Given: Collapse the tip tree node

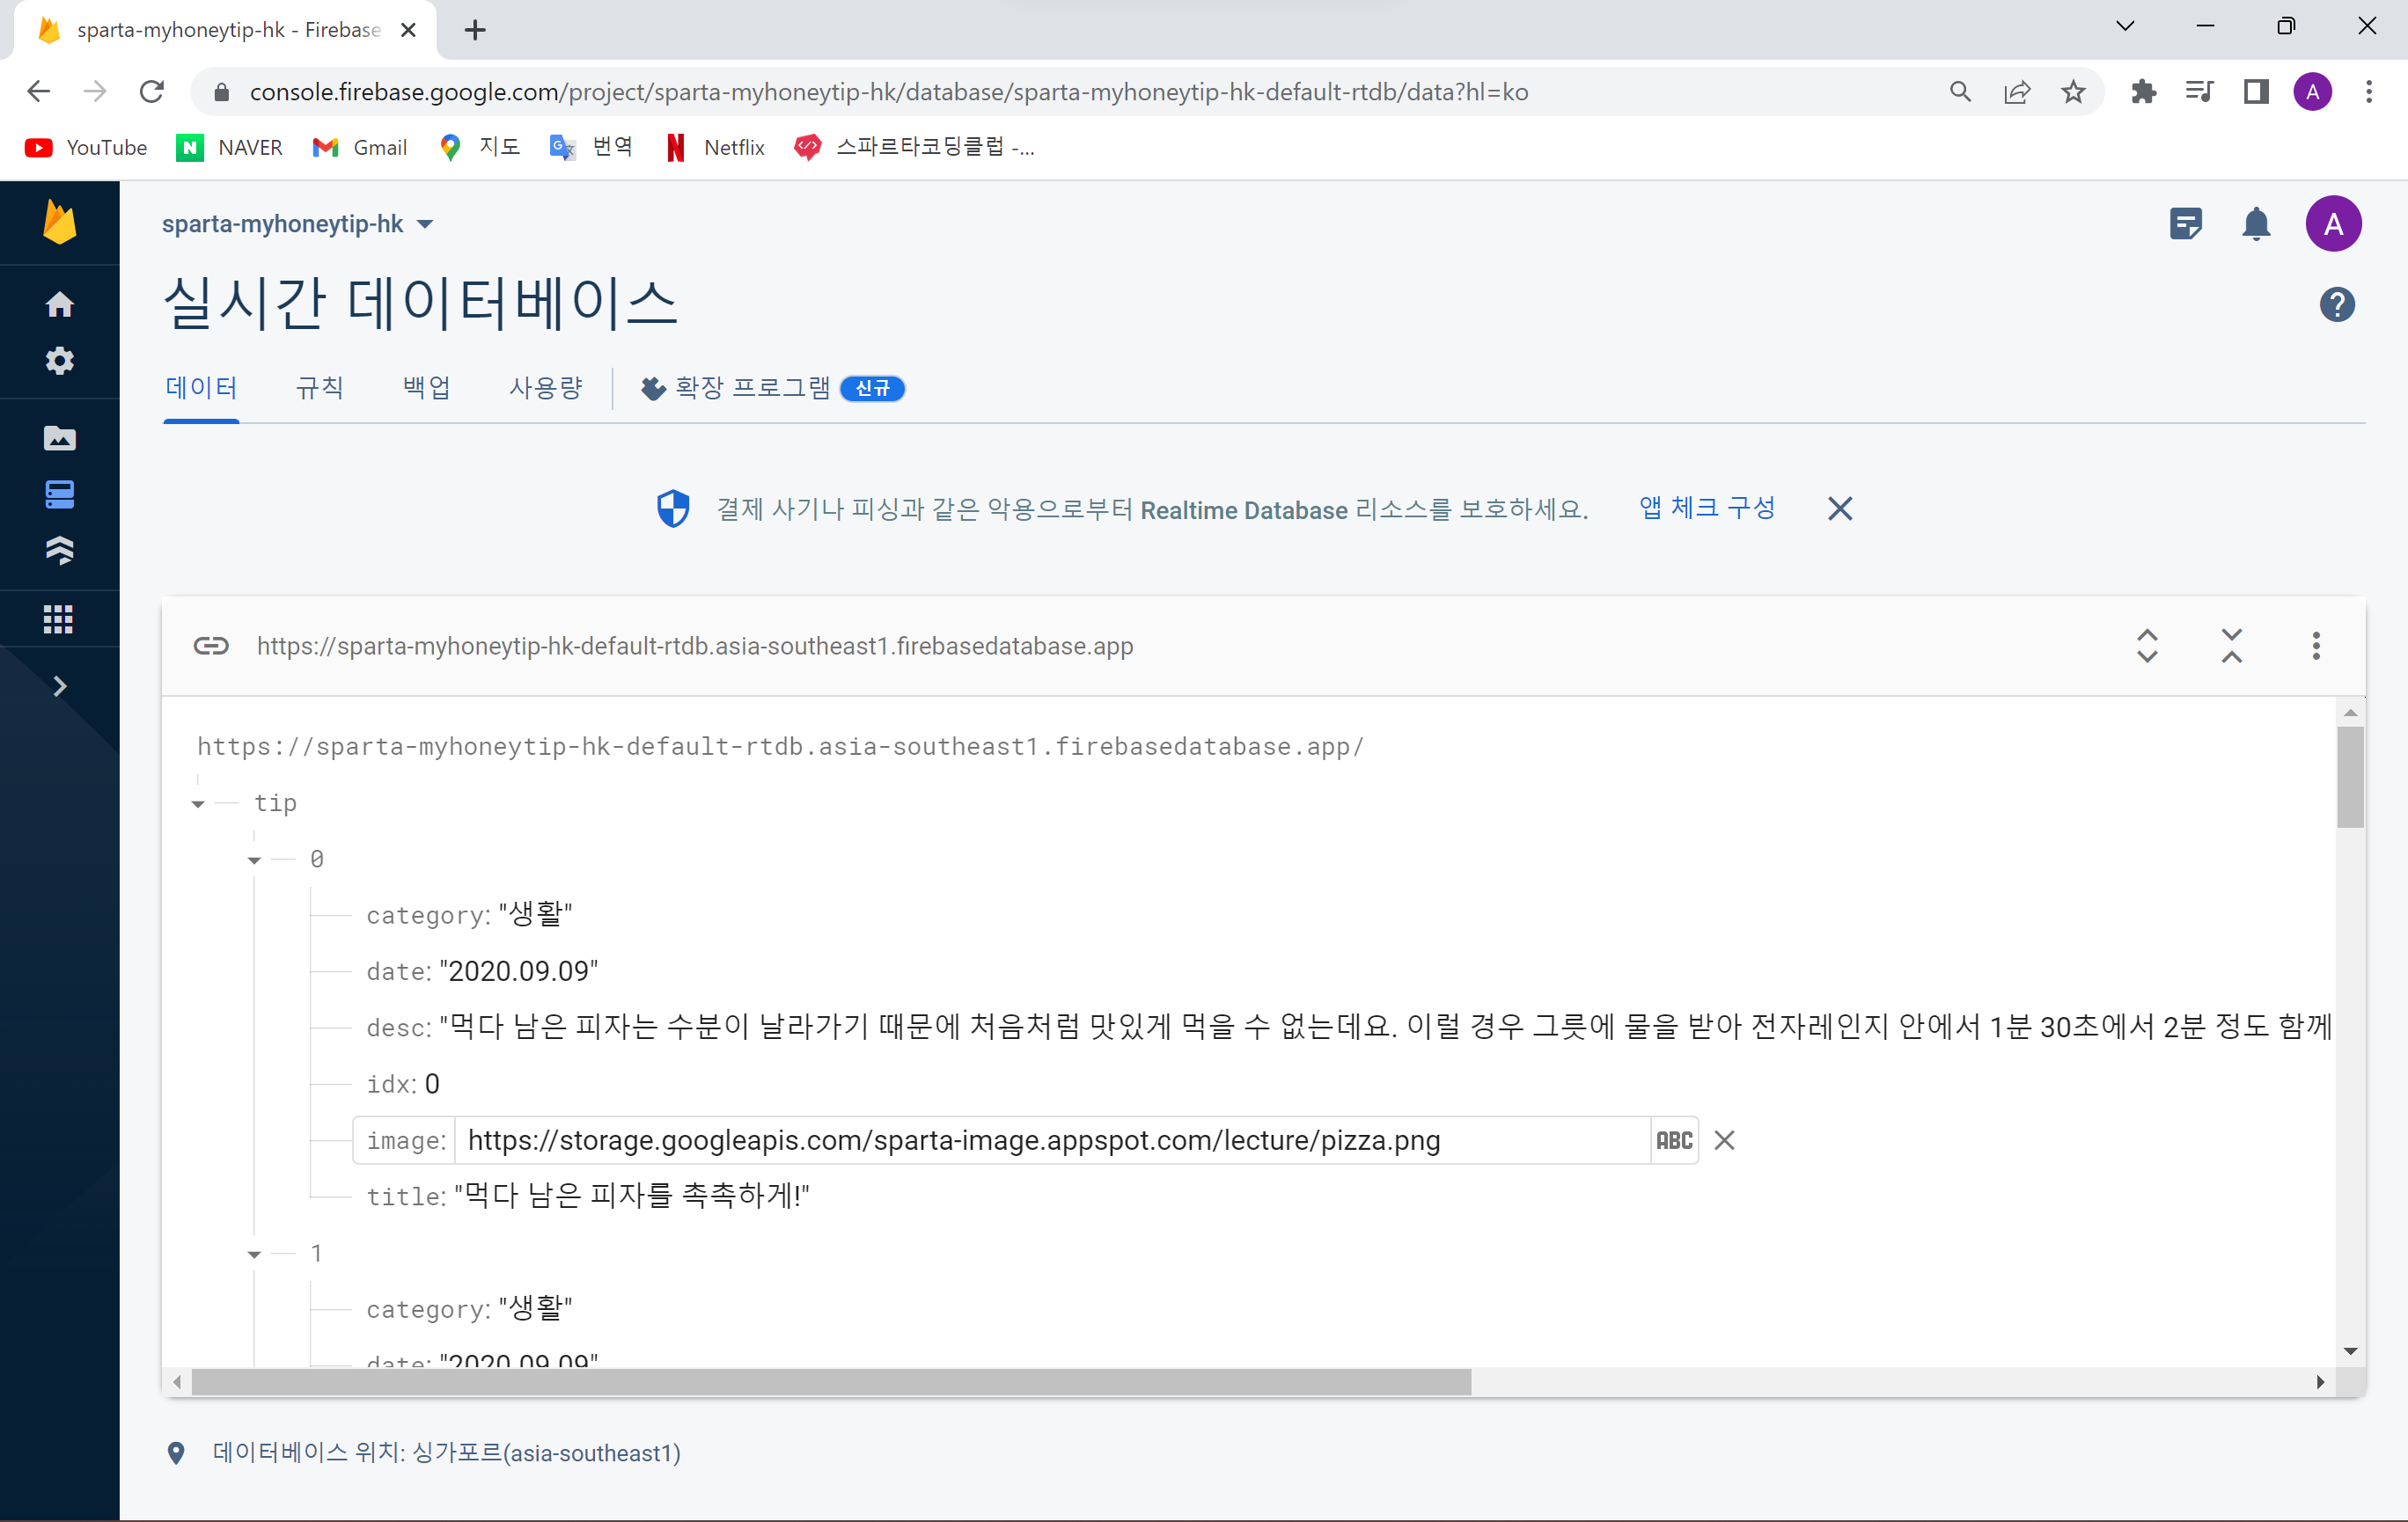Looking at the screenshot, I should click(x=198, y=803).
